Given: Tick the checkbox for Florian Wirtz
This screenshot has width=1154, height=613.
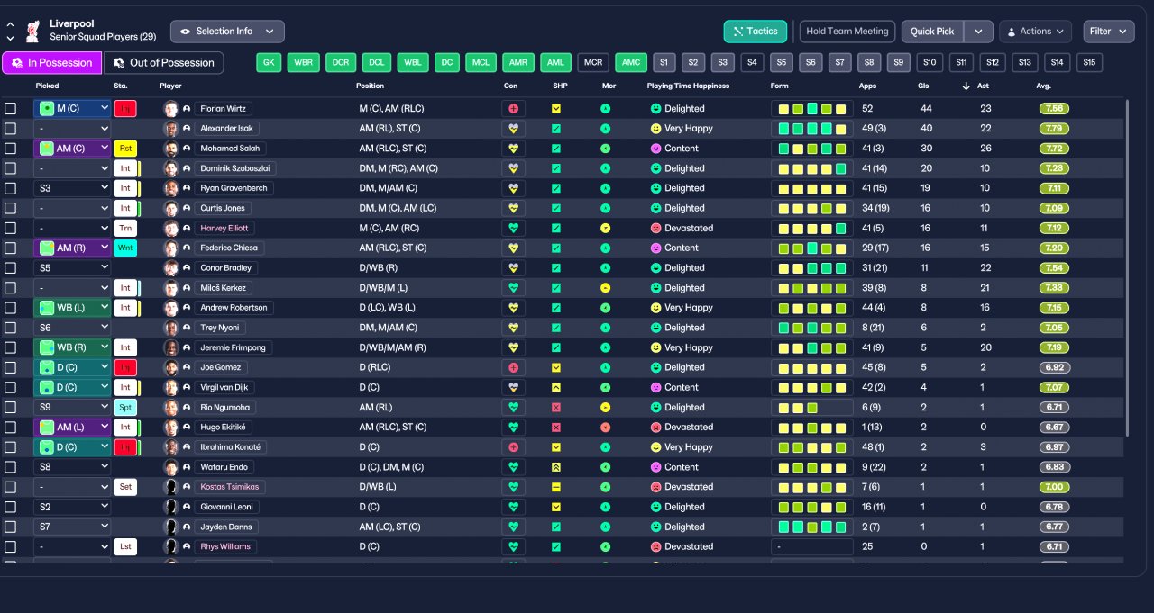Looking at the screenshot, I should click(x=10, y=108).
